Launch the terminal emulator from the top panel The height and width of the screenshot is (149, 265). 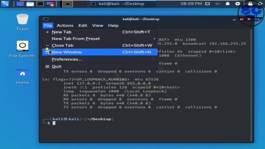(x=40, y=4)
